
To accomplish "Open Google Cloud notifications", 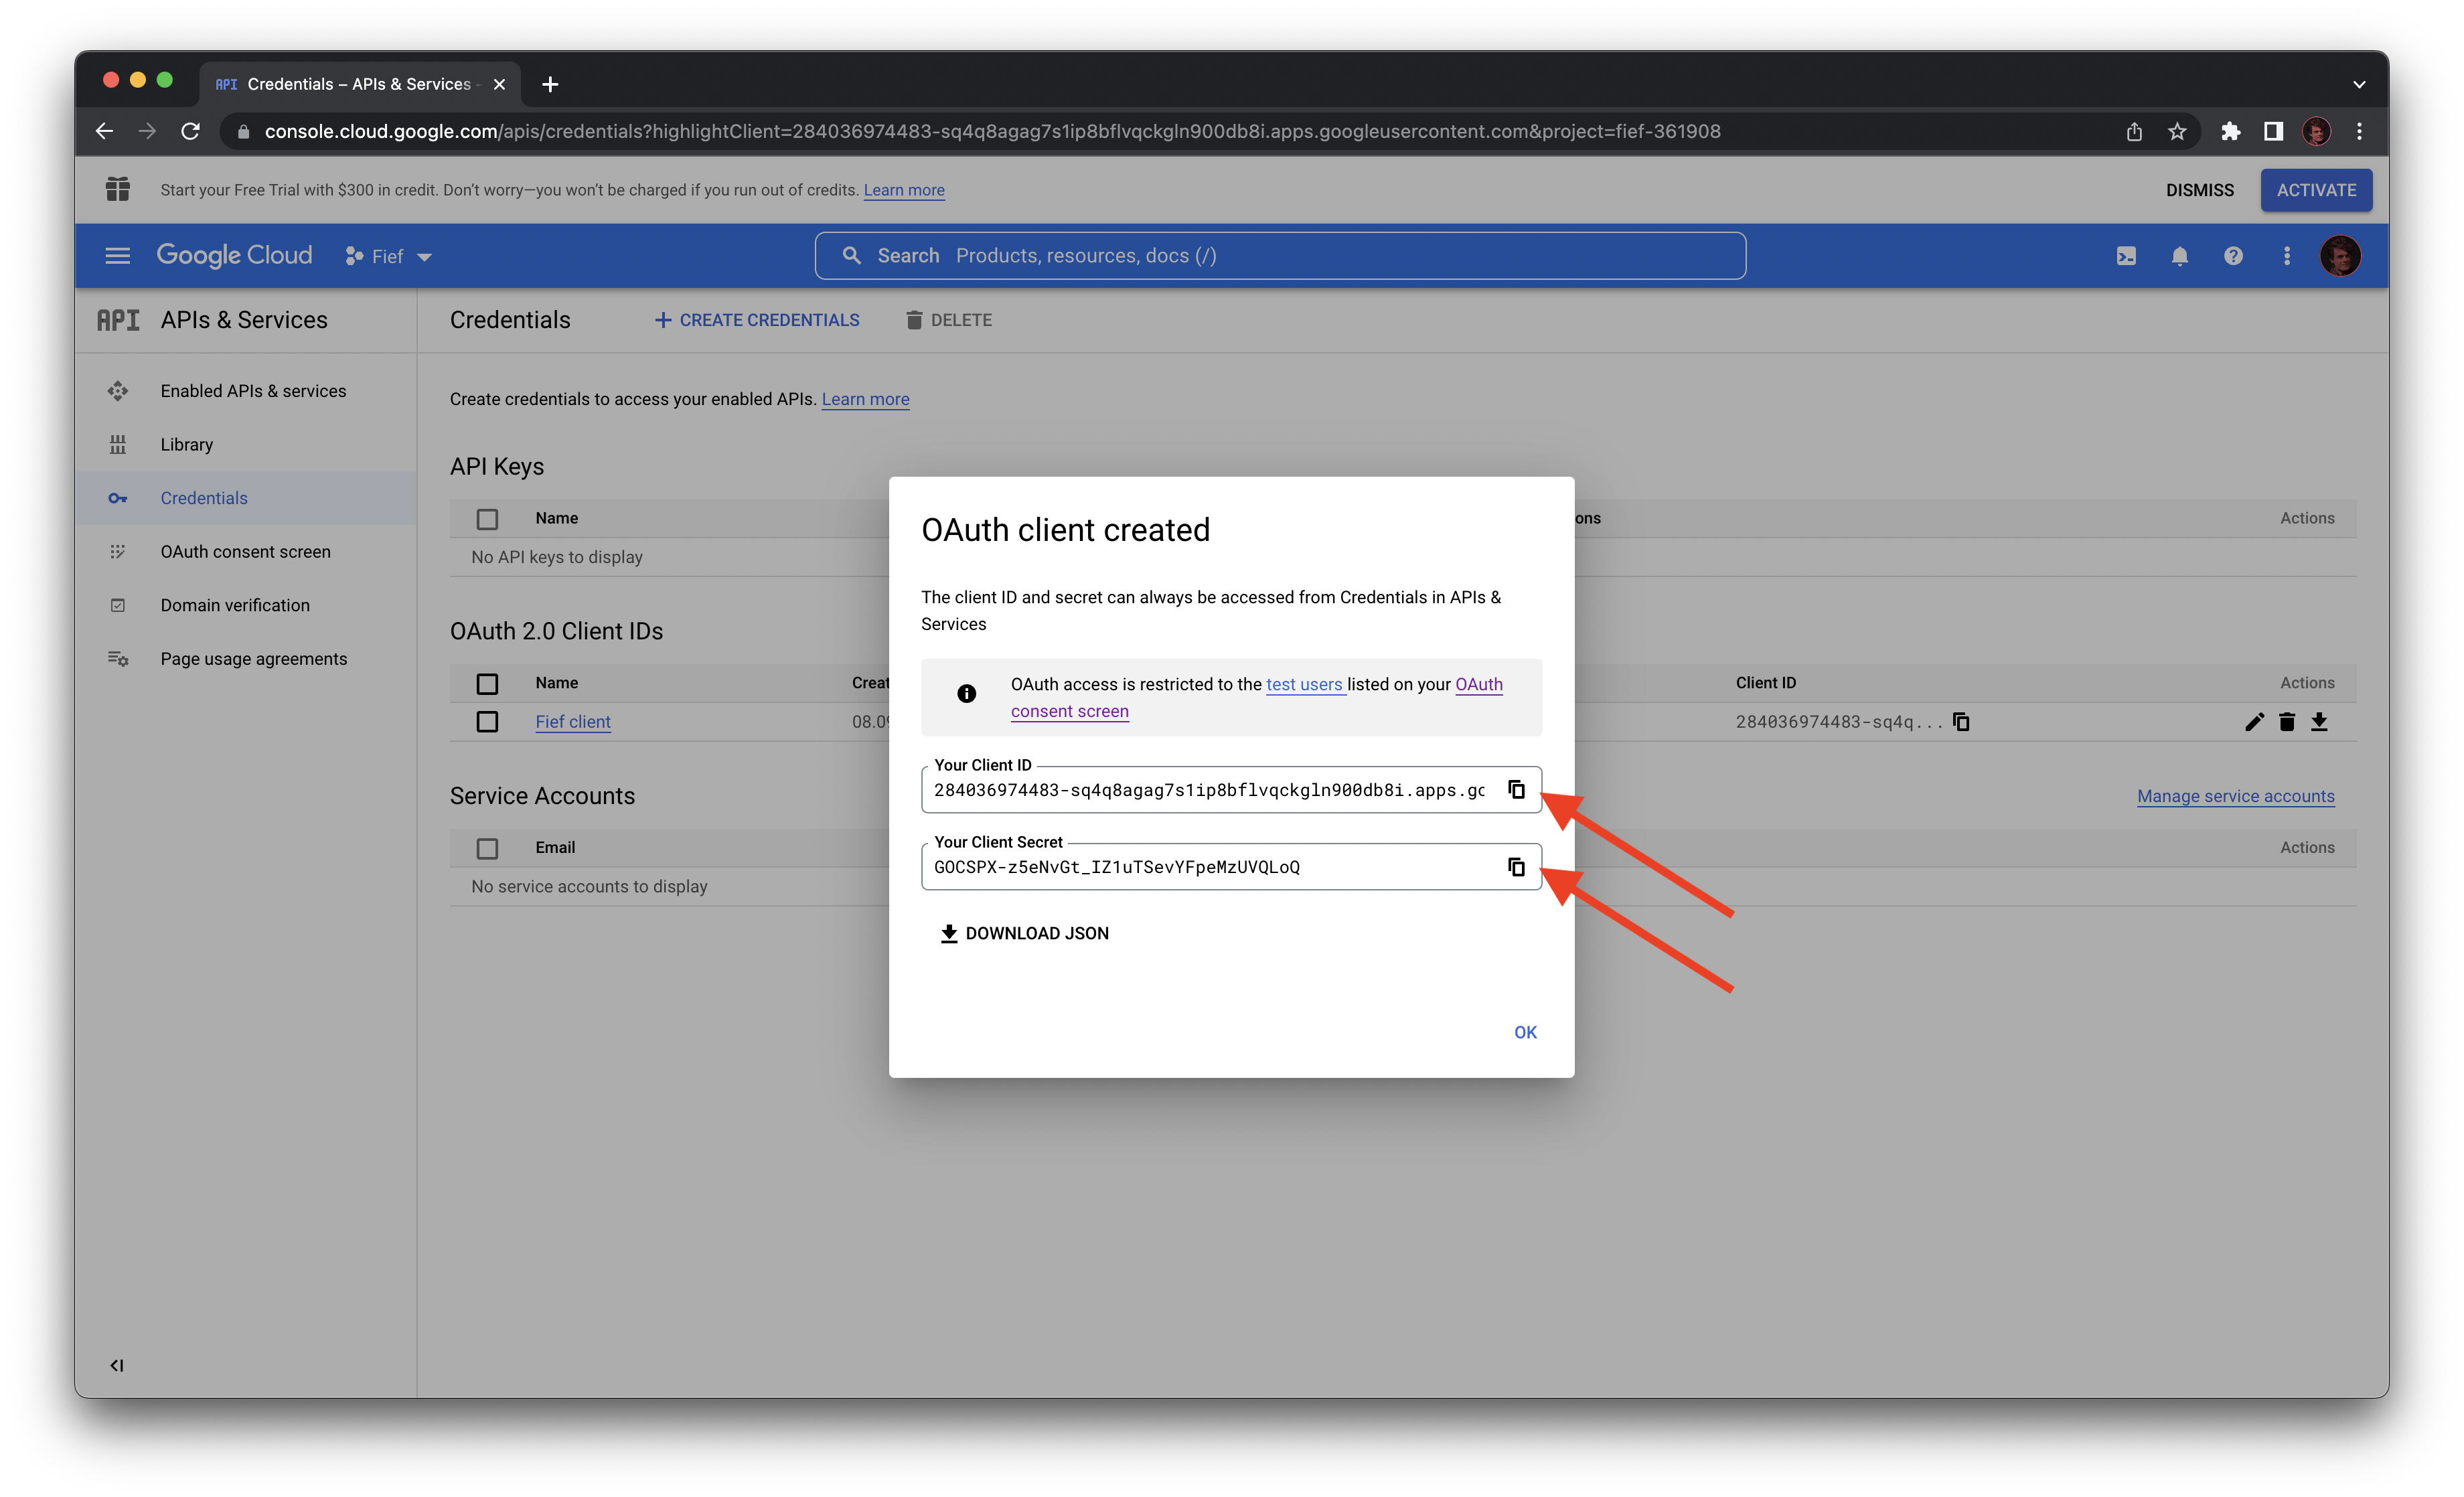I will [x=2180, y=256].
